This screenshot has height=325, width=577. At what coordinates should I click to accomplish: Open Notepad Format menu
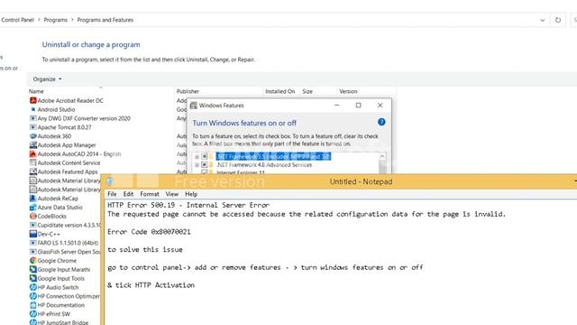pyautogui.click(x=150, y=194)
